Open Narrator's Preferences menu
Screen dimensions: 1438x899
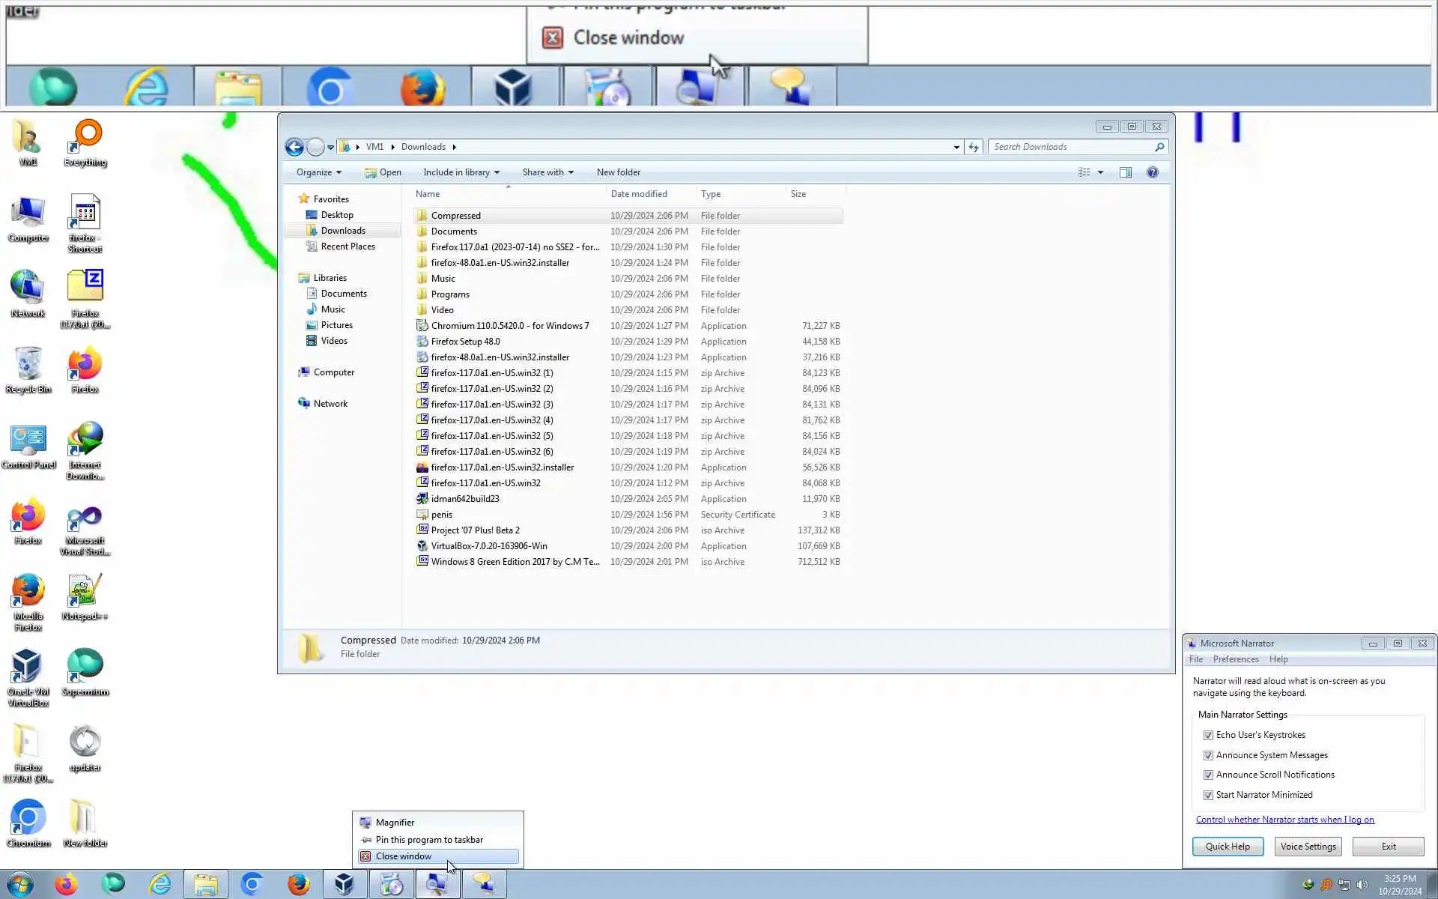[1235, 659]
